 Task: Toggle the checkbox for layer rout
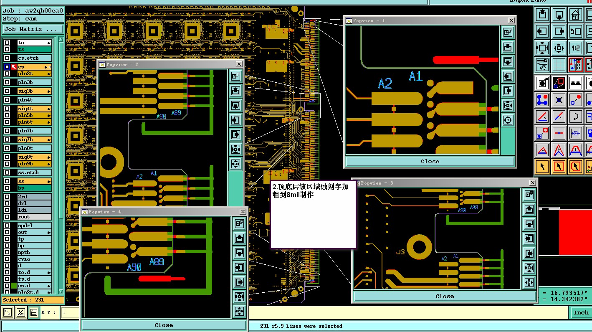7,217
